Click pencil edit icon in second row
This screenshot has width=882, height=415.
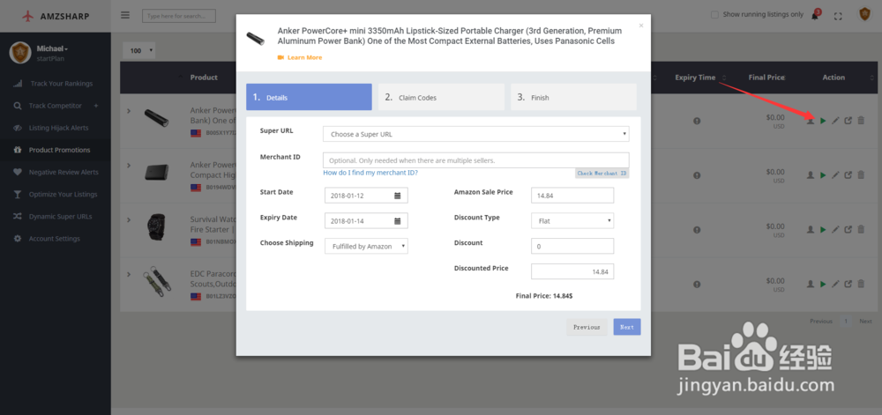(x=835, y=175)
